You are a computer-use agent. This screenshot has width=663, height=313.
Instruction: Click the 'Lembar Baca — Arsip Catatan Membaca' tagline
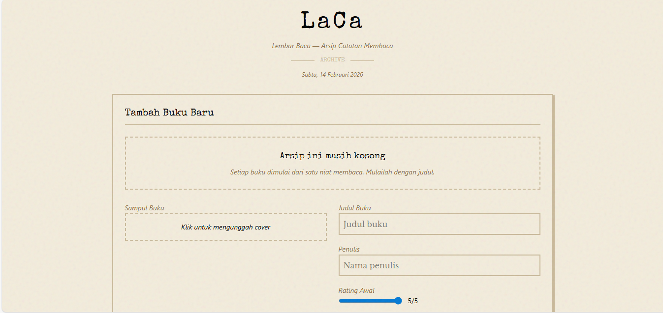(x=332, y=46)
